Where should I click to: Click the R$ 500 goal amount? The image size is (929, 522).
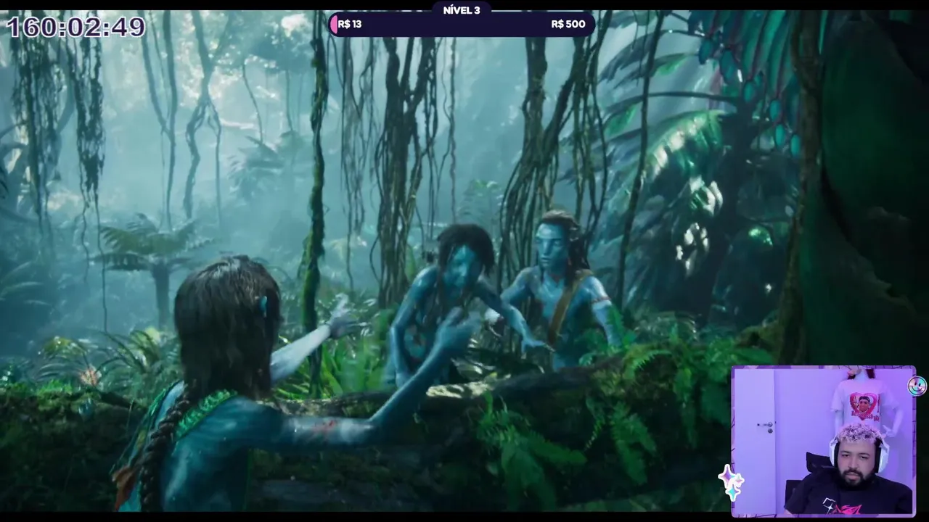568,24
